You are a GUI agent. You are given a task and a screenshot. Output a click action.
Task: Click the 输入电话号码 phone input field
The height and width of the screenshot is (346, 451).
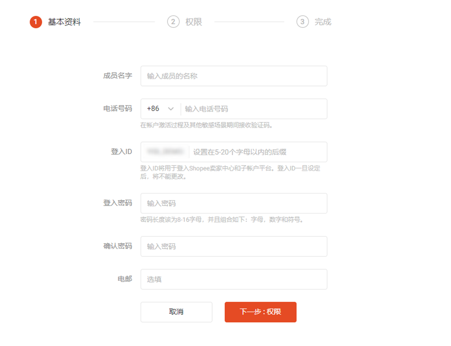[254, 108]
